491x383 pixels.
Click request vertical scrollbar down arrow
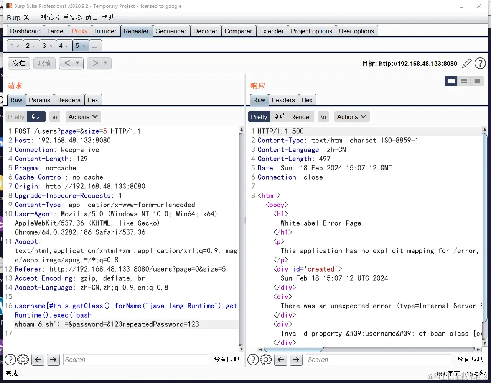[241, 349]
